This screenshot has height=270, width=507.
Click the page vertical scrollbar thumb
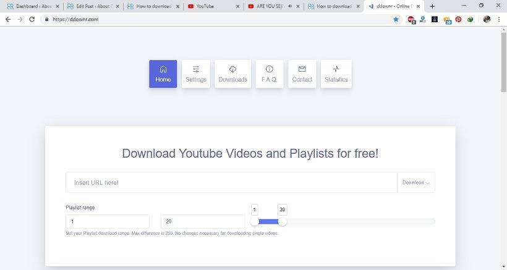pyautogui.click(x=504, y=61)
